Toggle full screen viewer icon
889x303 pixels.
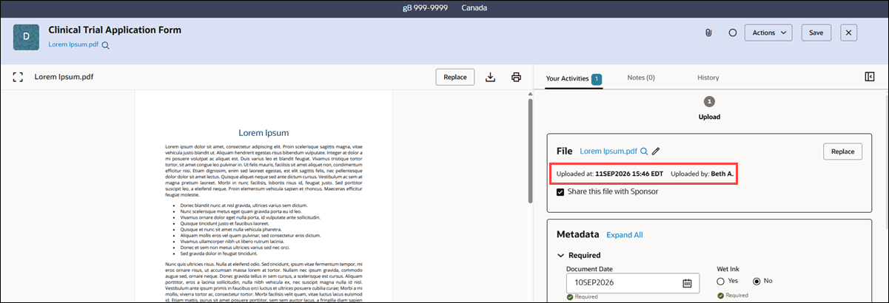19,77
